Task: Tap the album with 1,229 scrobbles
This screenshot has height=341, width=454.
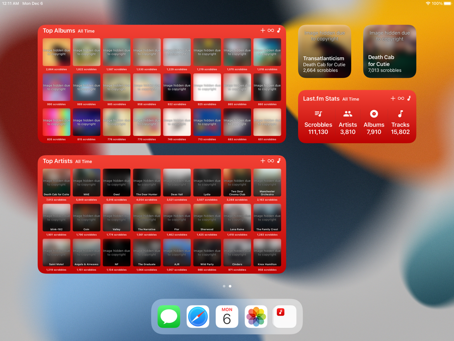Action: [x=177, y=52]
